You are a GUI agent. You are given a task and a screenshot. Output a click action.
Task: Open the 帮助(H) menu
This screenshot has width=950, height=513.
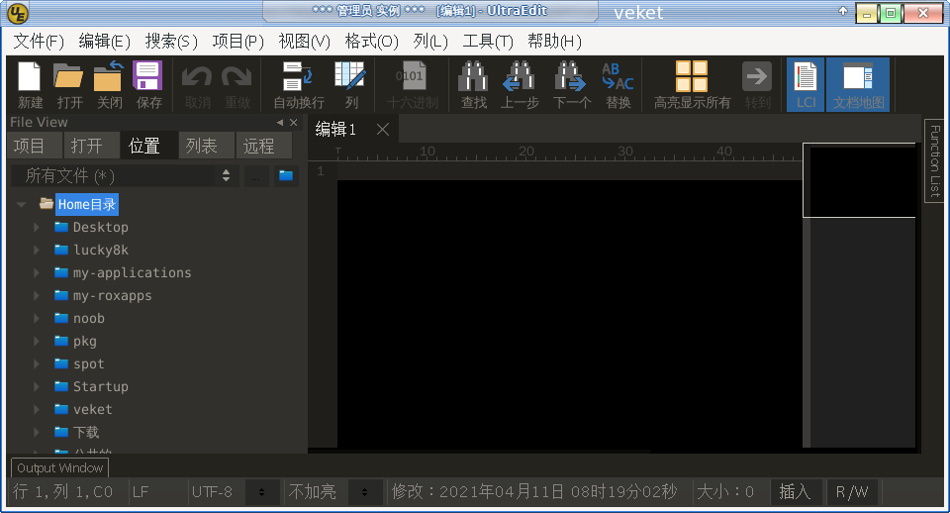point(554,42)
